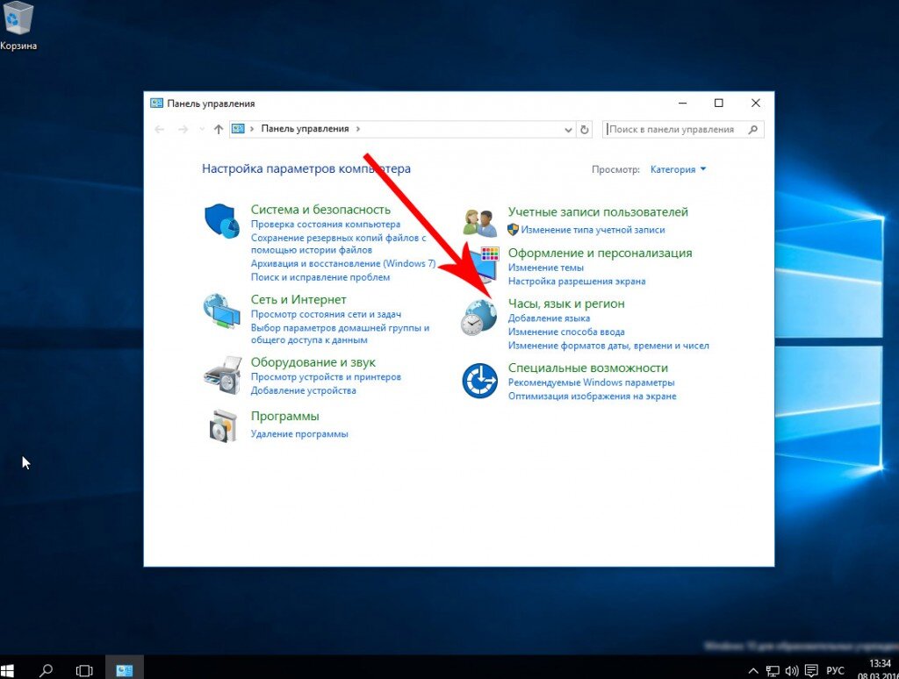The image size is (899, 679).
Task: Open Система и безопасность shield icon
Action: (222, 220)
